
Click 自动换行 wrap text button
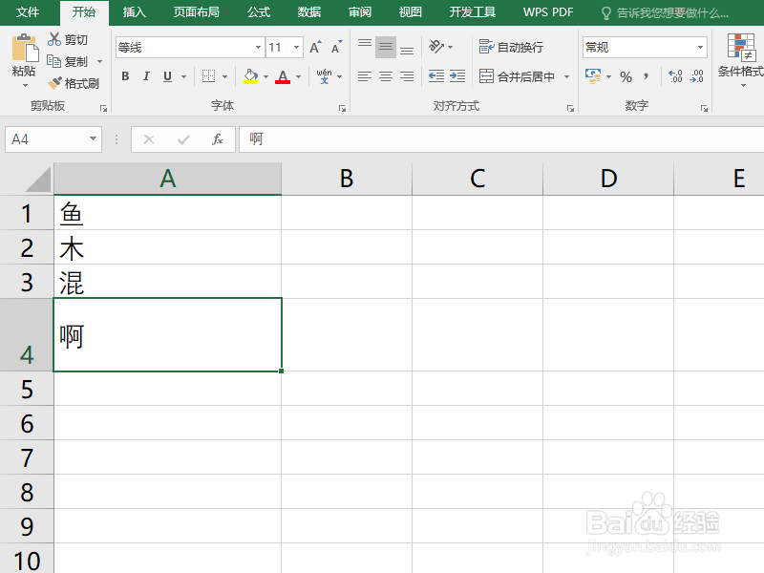(x=511, y=47)
